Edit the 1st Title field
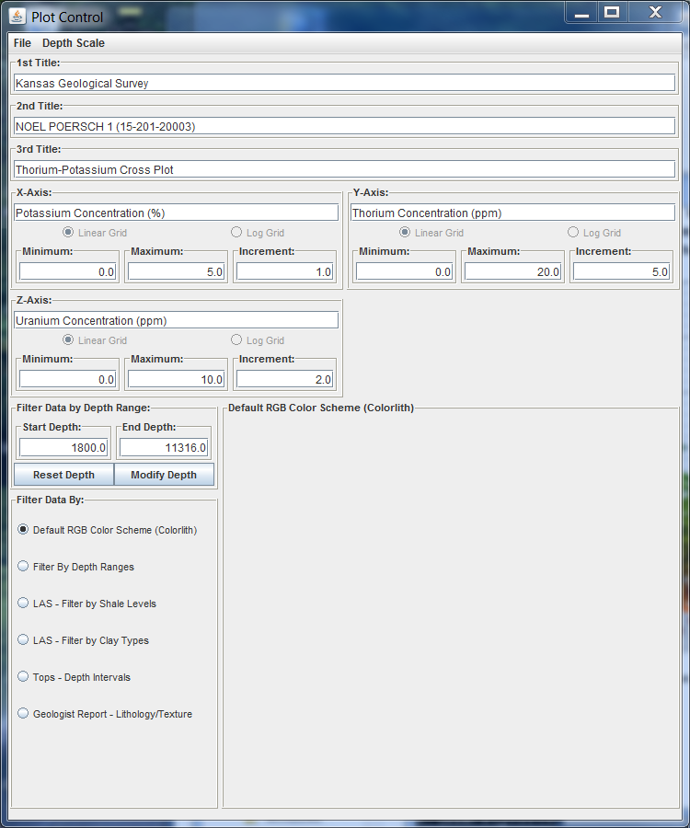Screen dimensions: 690x828 pyautogui.click(x=344, y=83)
